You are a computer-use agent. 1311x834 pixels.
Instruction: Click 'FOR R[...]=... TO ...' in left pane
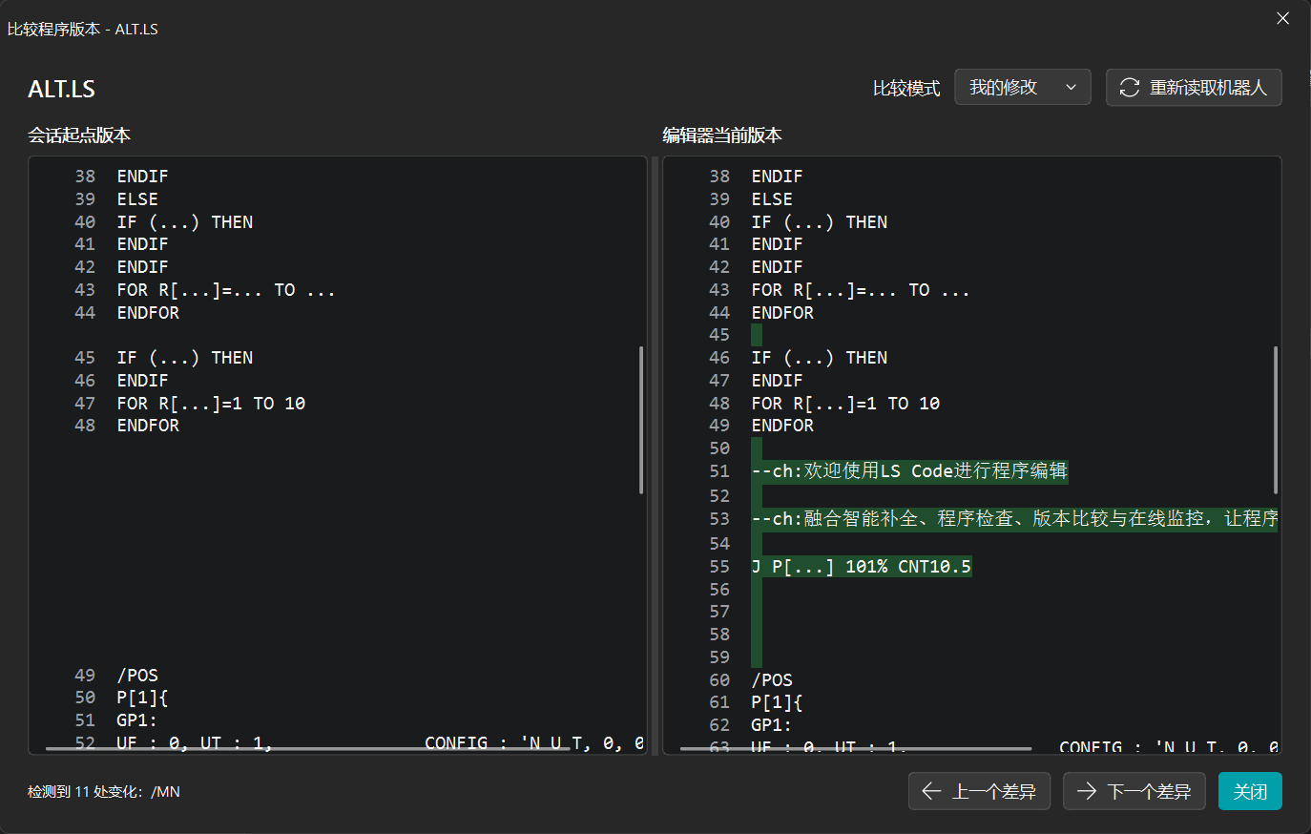pyautogui.click(x=226, y=290)
